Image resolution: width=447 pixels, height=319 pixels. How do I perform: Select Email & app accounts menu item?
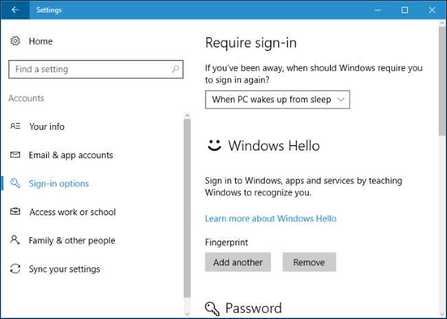click(71, 155)
